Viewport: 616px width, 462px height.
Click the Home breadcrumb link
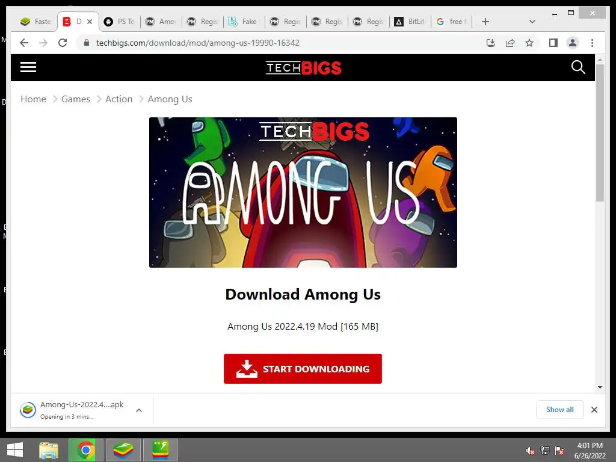point(34,99)
